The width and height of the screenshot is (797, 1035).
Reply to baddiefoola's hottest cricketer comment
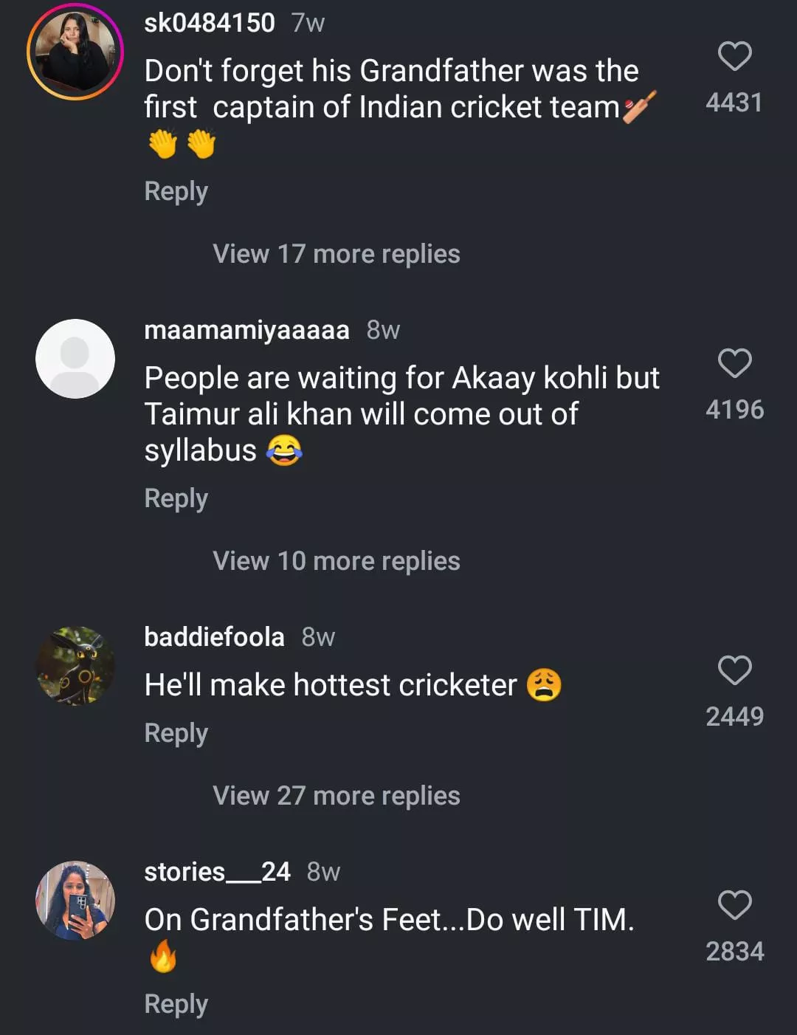coord(176,733)
